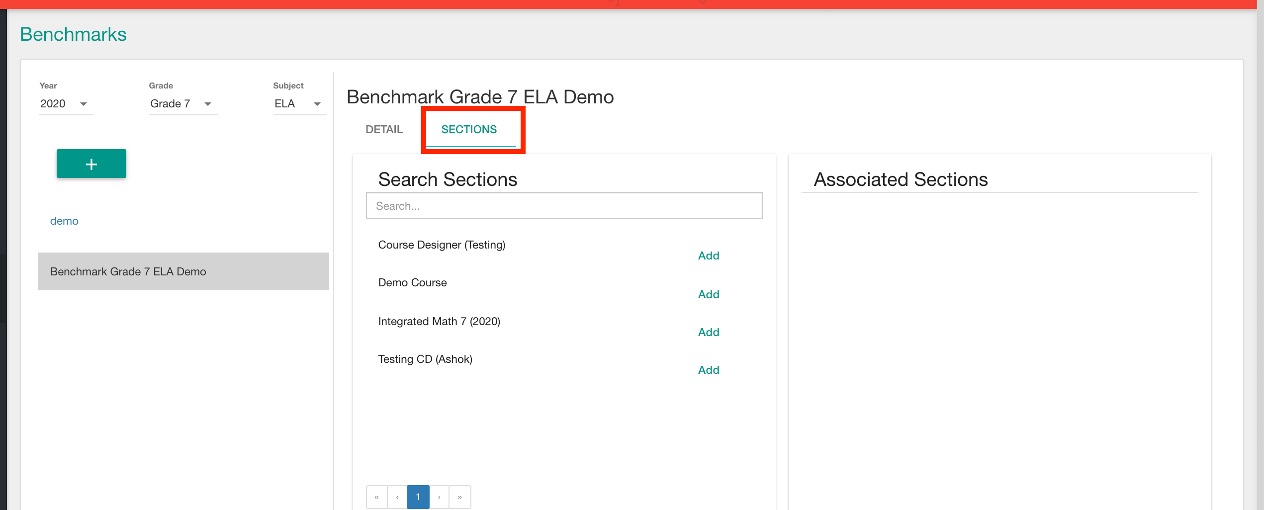Click the green plus add benchmark button
Viewport: 1264px width, 510px height.
pos(91,164)
